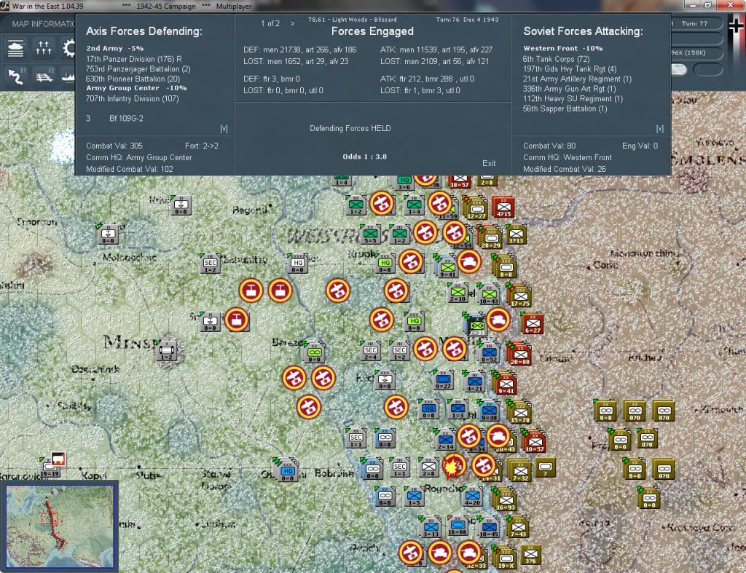Select the red Soviet stack labeled 20=88
Screen dimensions: 746x573
[x=519, y=354]
